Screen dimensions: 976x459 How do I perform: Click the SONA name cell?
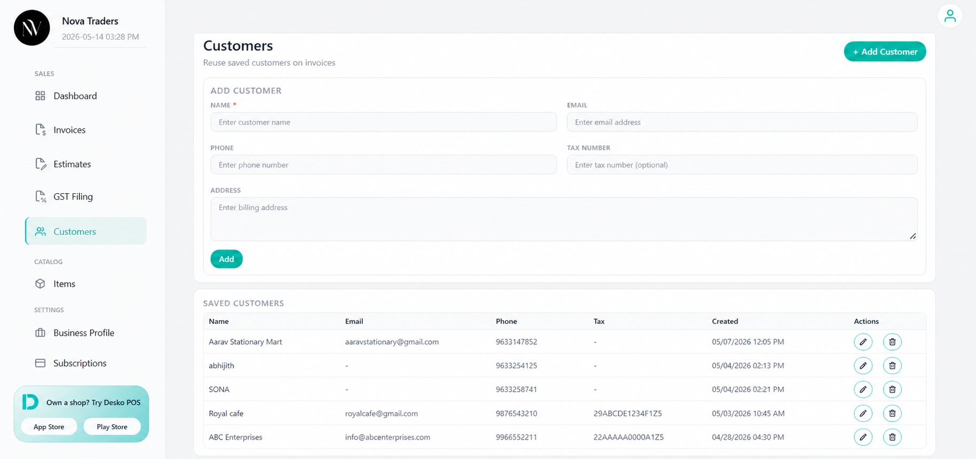[x=219, y=389]
